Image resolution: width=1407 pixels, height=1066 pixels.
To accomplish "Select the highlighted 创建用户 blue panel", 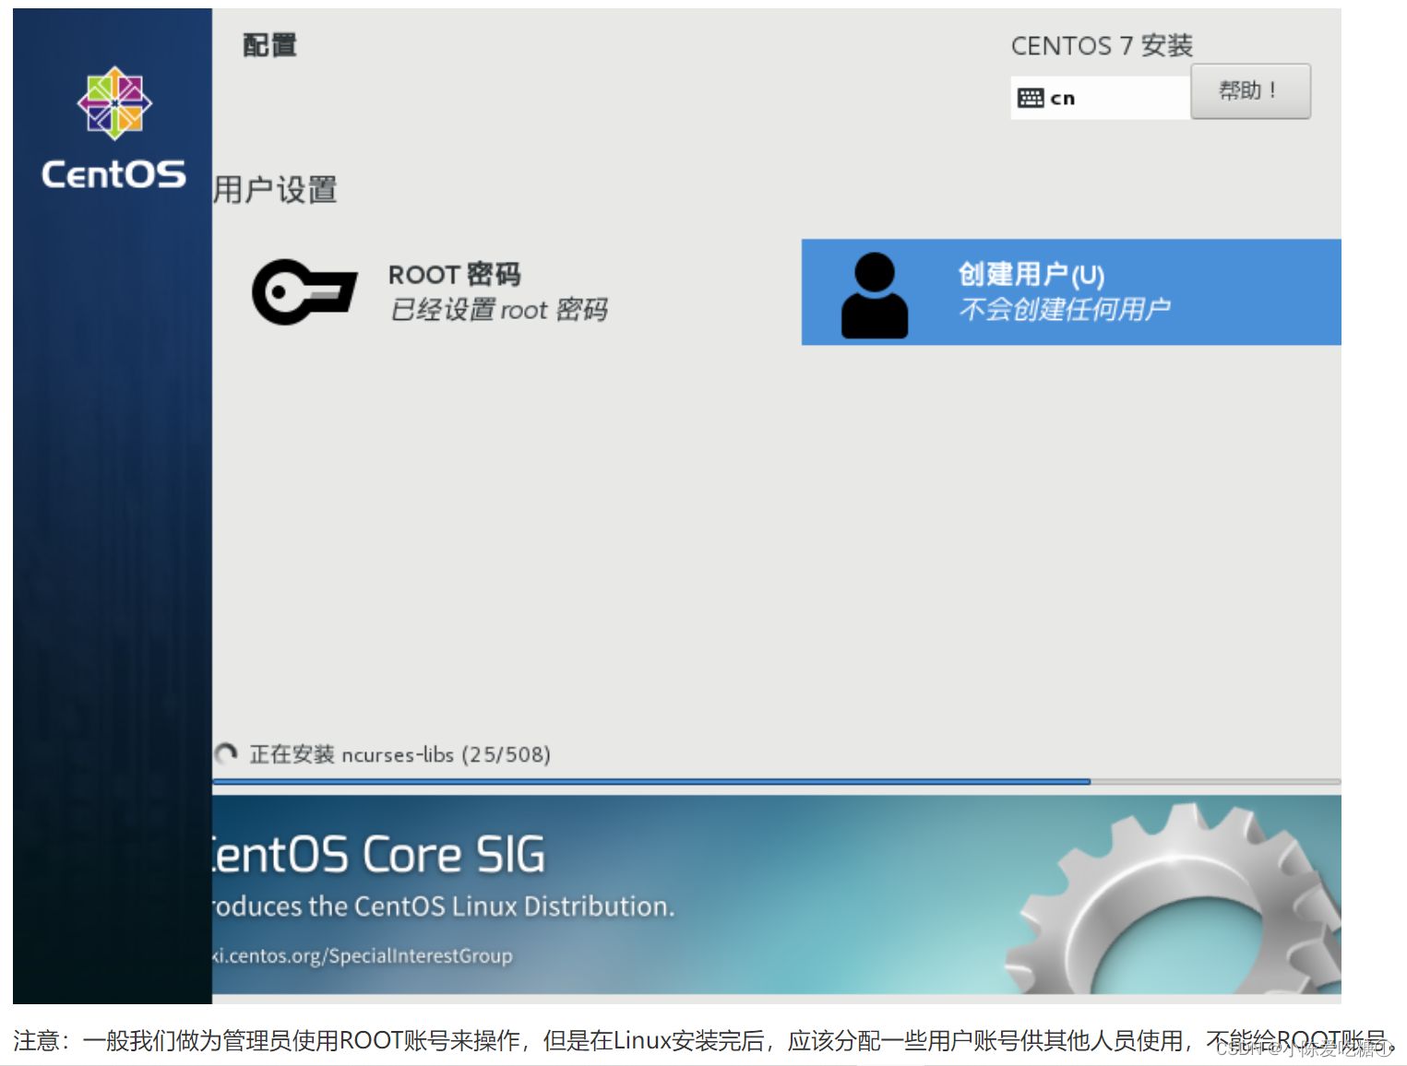I will [1070, 291].
